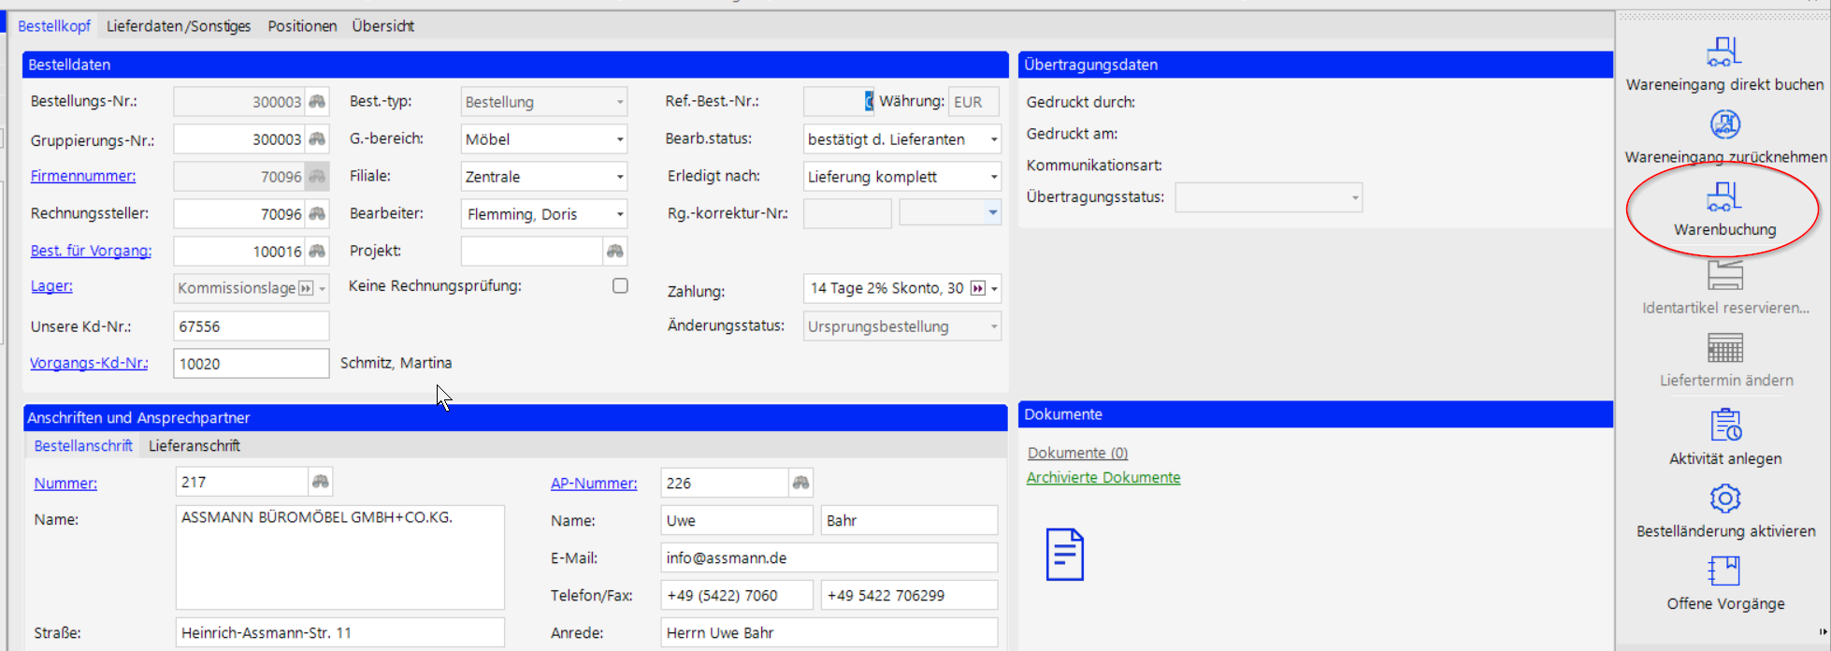Open the Erledigt nach dropdown

[993, 177]
